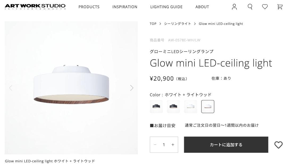Open the INSPIRATION menu
The height and width of the screenshot is (165, 287).
coord(125,7)
